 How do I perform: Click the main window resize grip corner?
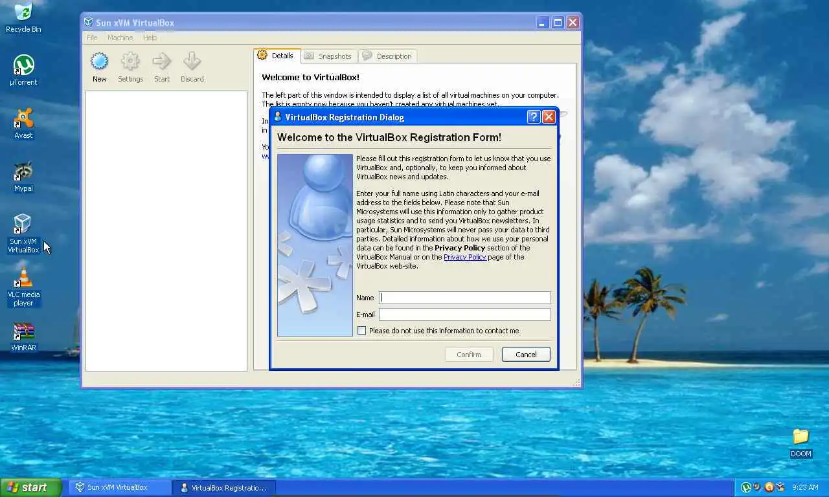pos(576,382)
